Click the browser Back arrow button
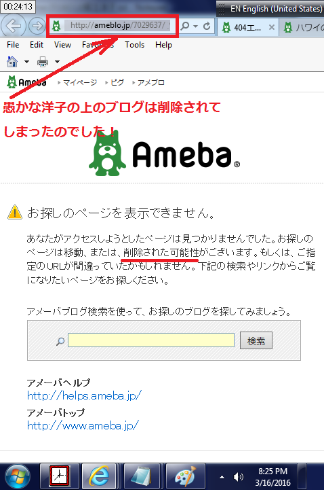 13,26
